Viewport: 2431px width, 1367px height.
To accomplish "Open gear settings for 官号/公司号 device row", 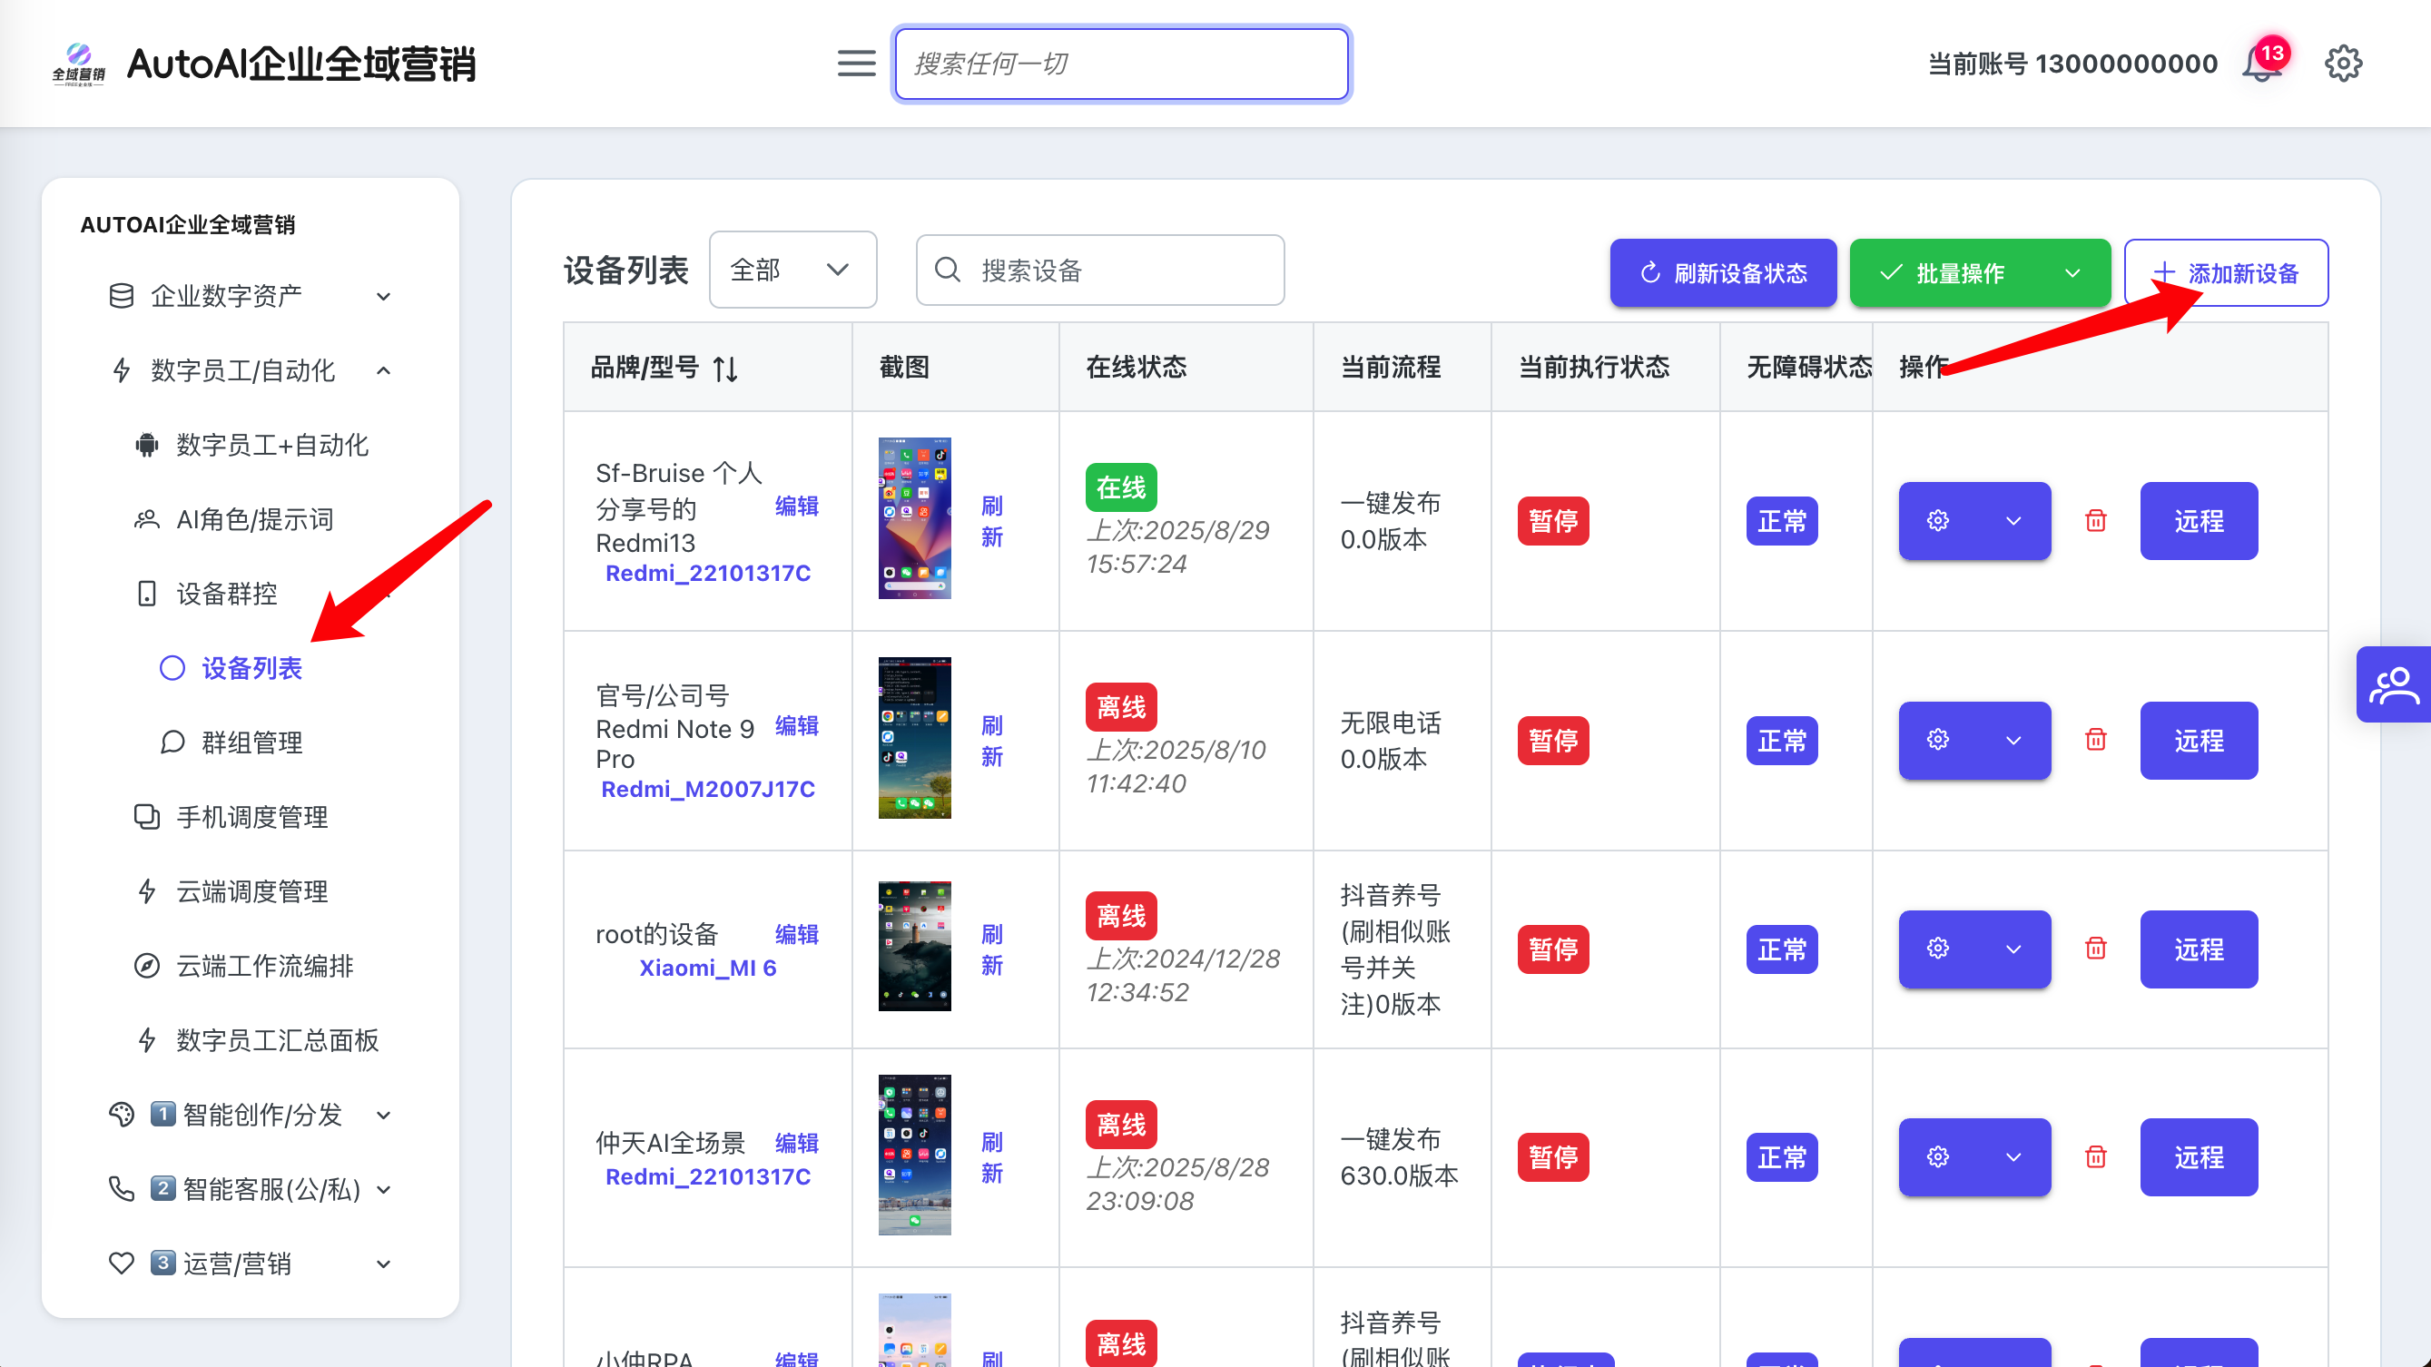I will 1937,740.
